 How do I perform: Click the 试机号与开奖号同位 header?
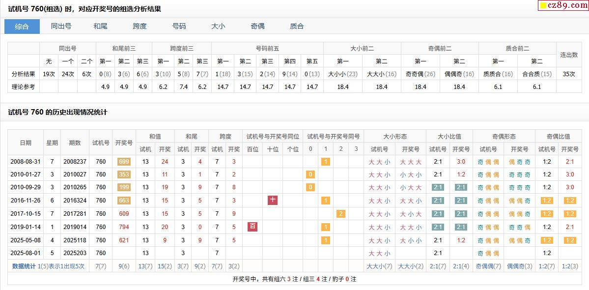tap(272, 136)
